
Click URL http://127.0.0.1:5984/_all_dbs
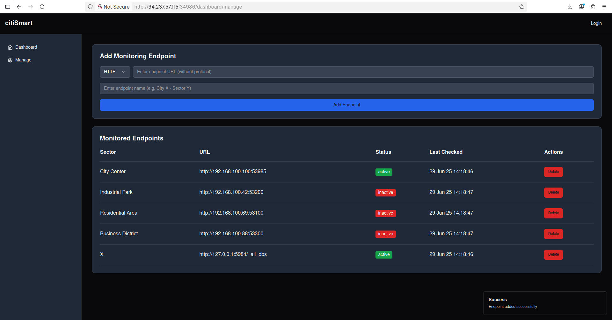[233, 254]
